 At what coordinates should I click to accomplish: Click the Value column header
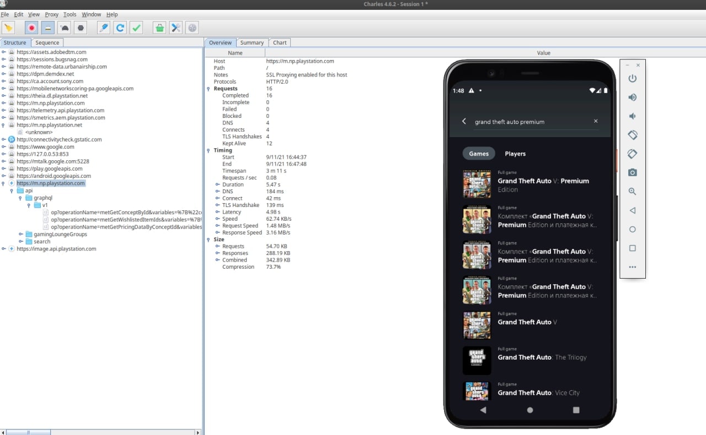pyautogui.click(x=544, y=53)
